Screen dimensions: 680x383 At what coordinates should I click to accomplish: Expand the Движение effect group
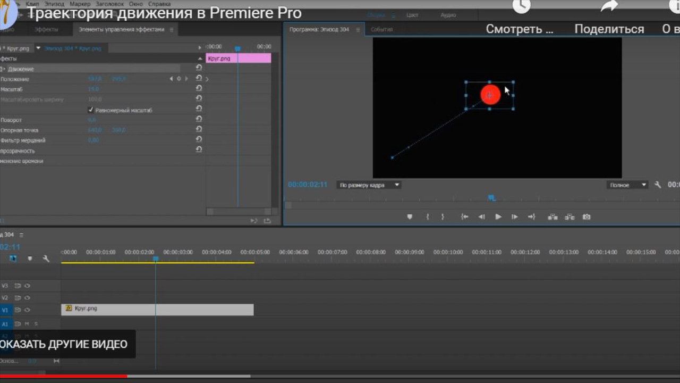pyautogui.click(x=5, y=69)
